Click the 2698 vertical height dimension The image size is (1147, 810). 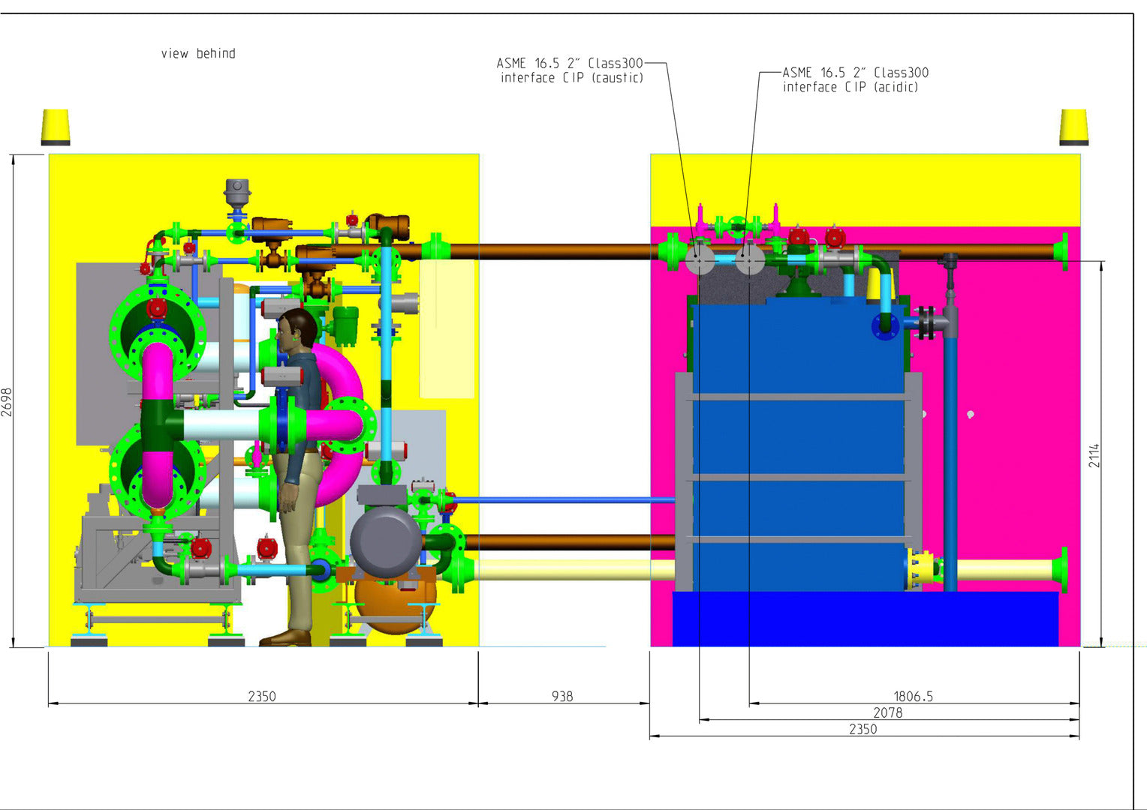coord(7,402)
